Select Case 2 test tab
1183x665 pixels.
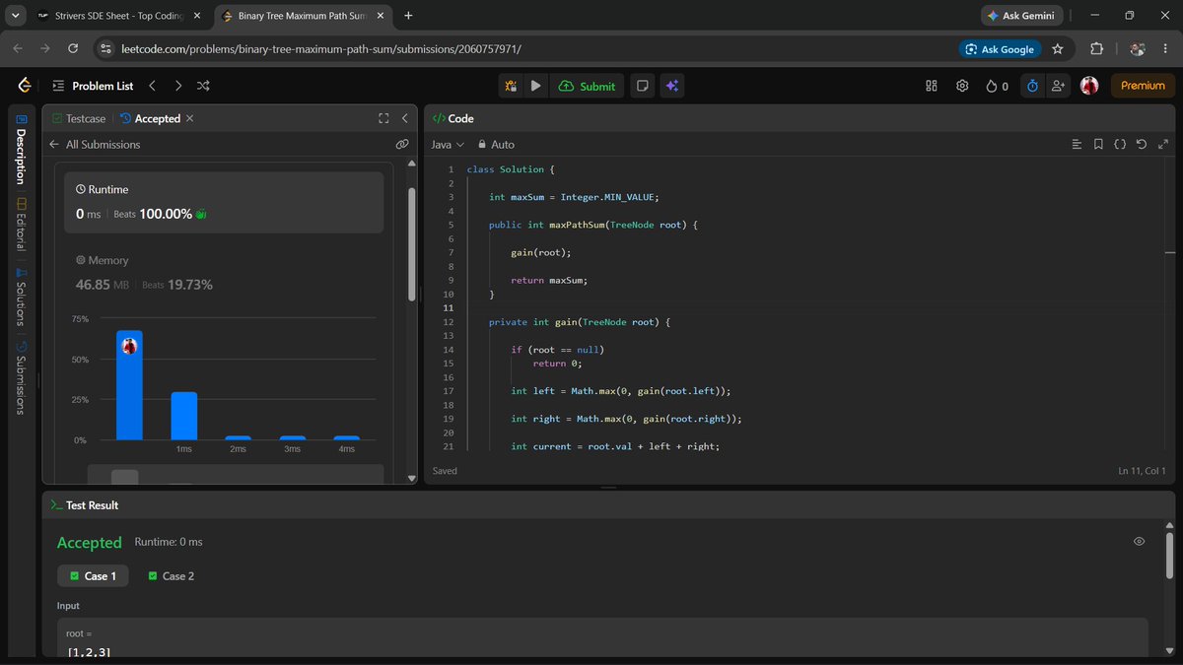pyautogui.click(x=171, y=576)
